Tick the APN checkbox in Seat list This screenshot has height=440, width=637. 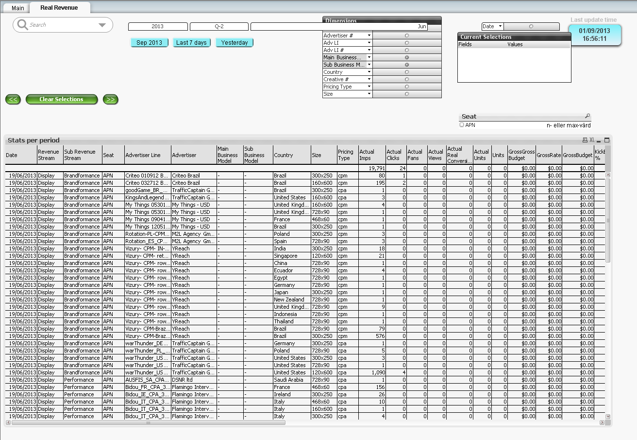click(x=462, y=125)
